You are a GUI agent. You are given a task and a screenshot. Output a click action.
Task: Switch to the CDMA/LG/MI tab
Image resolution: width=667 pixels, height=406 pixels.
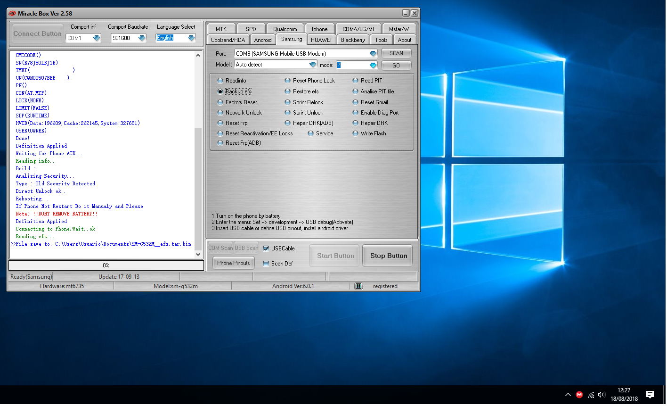pyautogui.click(x=358, y=29)
